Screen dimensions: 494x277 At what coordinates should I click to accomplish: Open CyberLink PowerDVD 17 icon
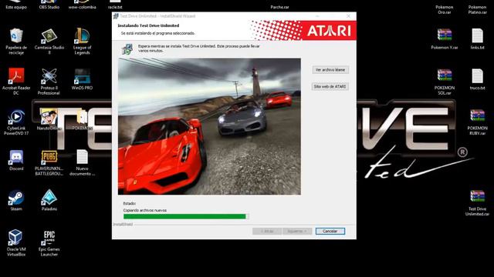pos(16,122)
